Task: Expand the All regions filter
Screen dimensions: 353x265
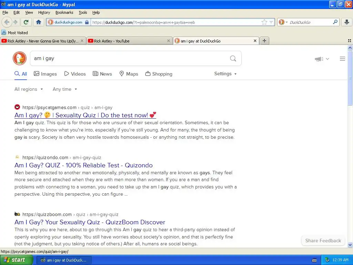Action: [29, 89]
